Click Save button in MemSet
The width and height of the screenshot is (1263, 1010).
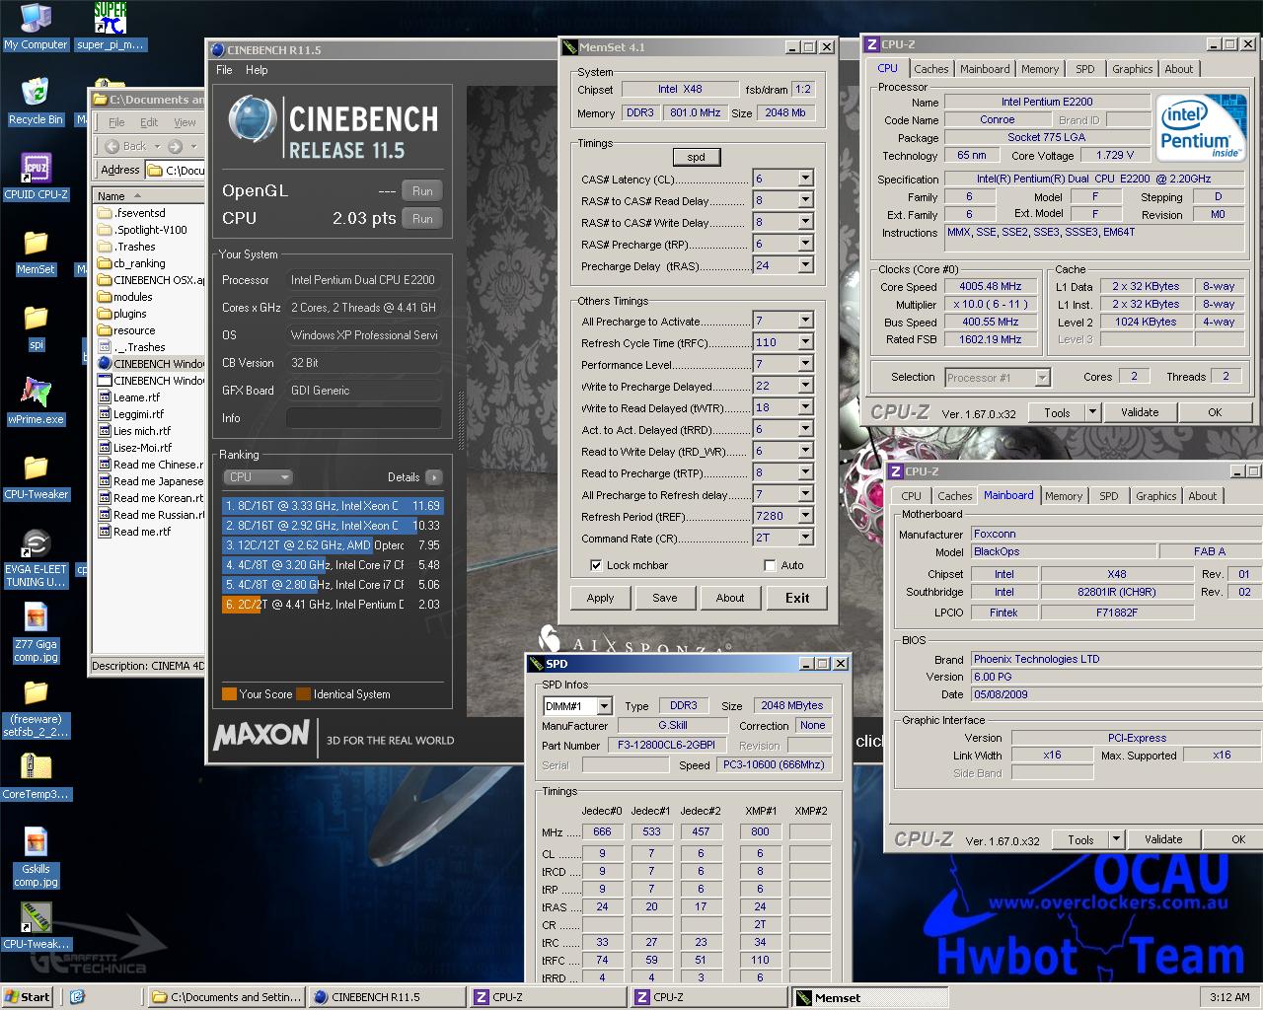[x=665, y=598]
